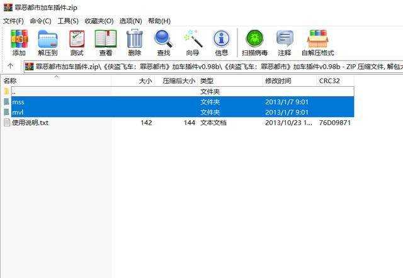Click the 文本文档 type cell
Screen dimensions: 403x278
pos(213,123)
